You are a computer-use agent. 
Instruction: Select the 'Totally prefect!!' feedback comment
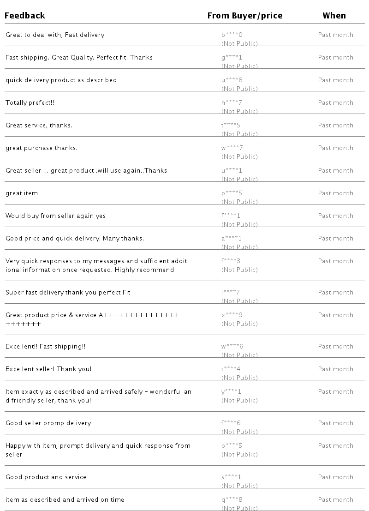click(30, 103)
